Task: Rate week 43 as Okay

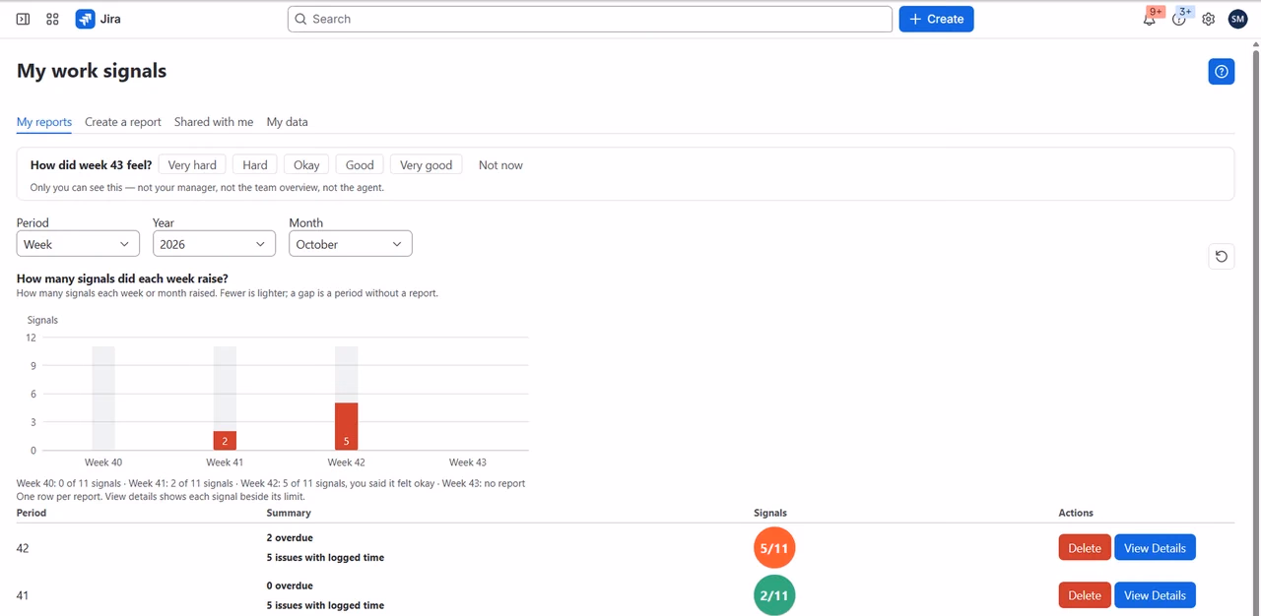Action: (x=306, y=165)
